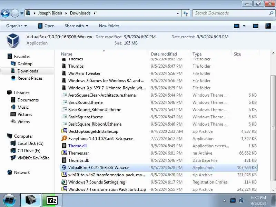Click the help icon in toolbar

tap(268, 26)
